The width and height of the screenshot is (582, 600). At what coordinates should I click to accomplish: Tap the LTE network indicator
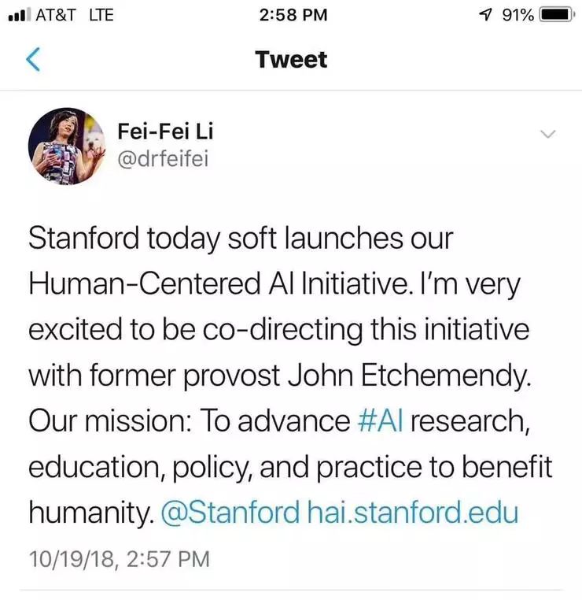click(x=100, y=15)
